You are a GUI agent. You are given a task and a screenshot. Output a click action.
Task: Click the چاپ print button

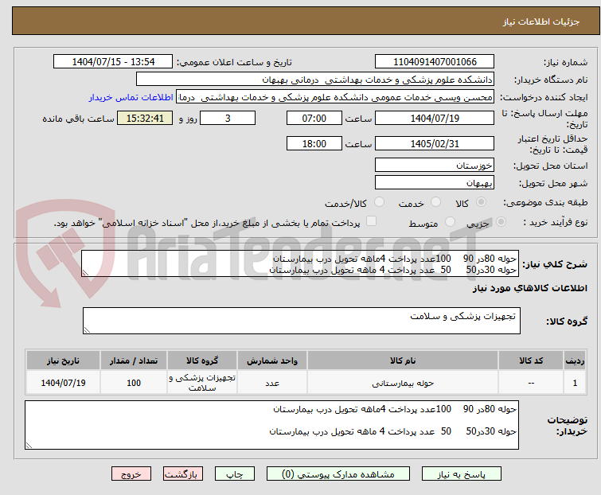click(x=235, y=474)
